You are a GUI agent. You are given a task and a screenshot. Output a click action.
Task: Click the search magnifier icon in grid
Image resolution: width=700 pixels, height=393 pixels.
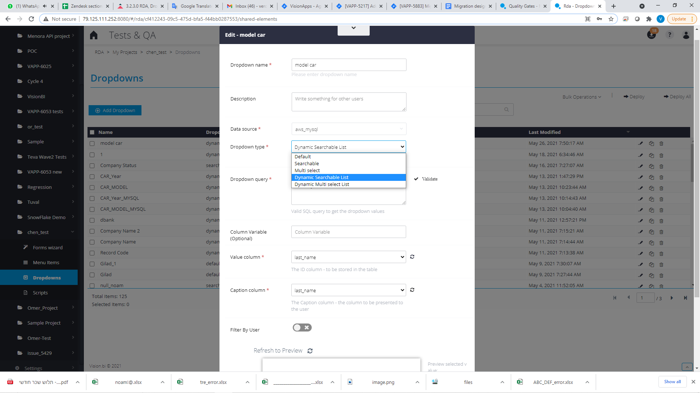coord(506,110)
